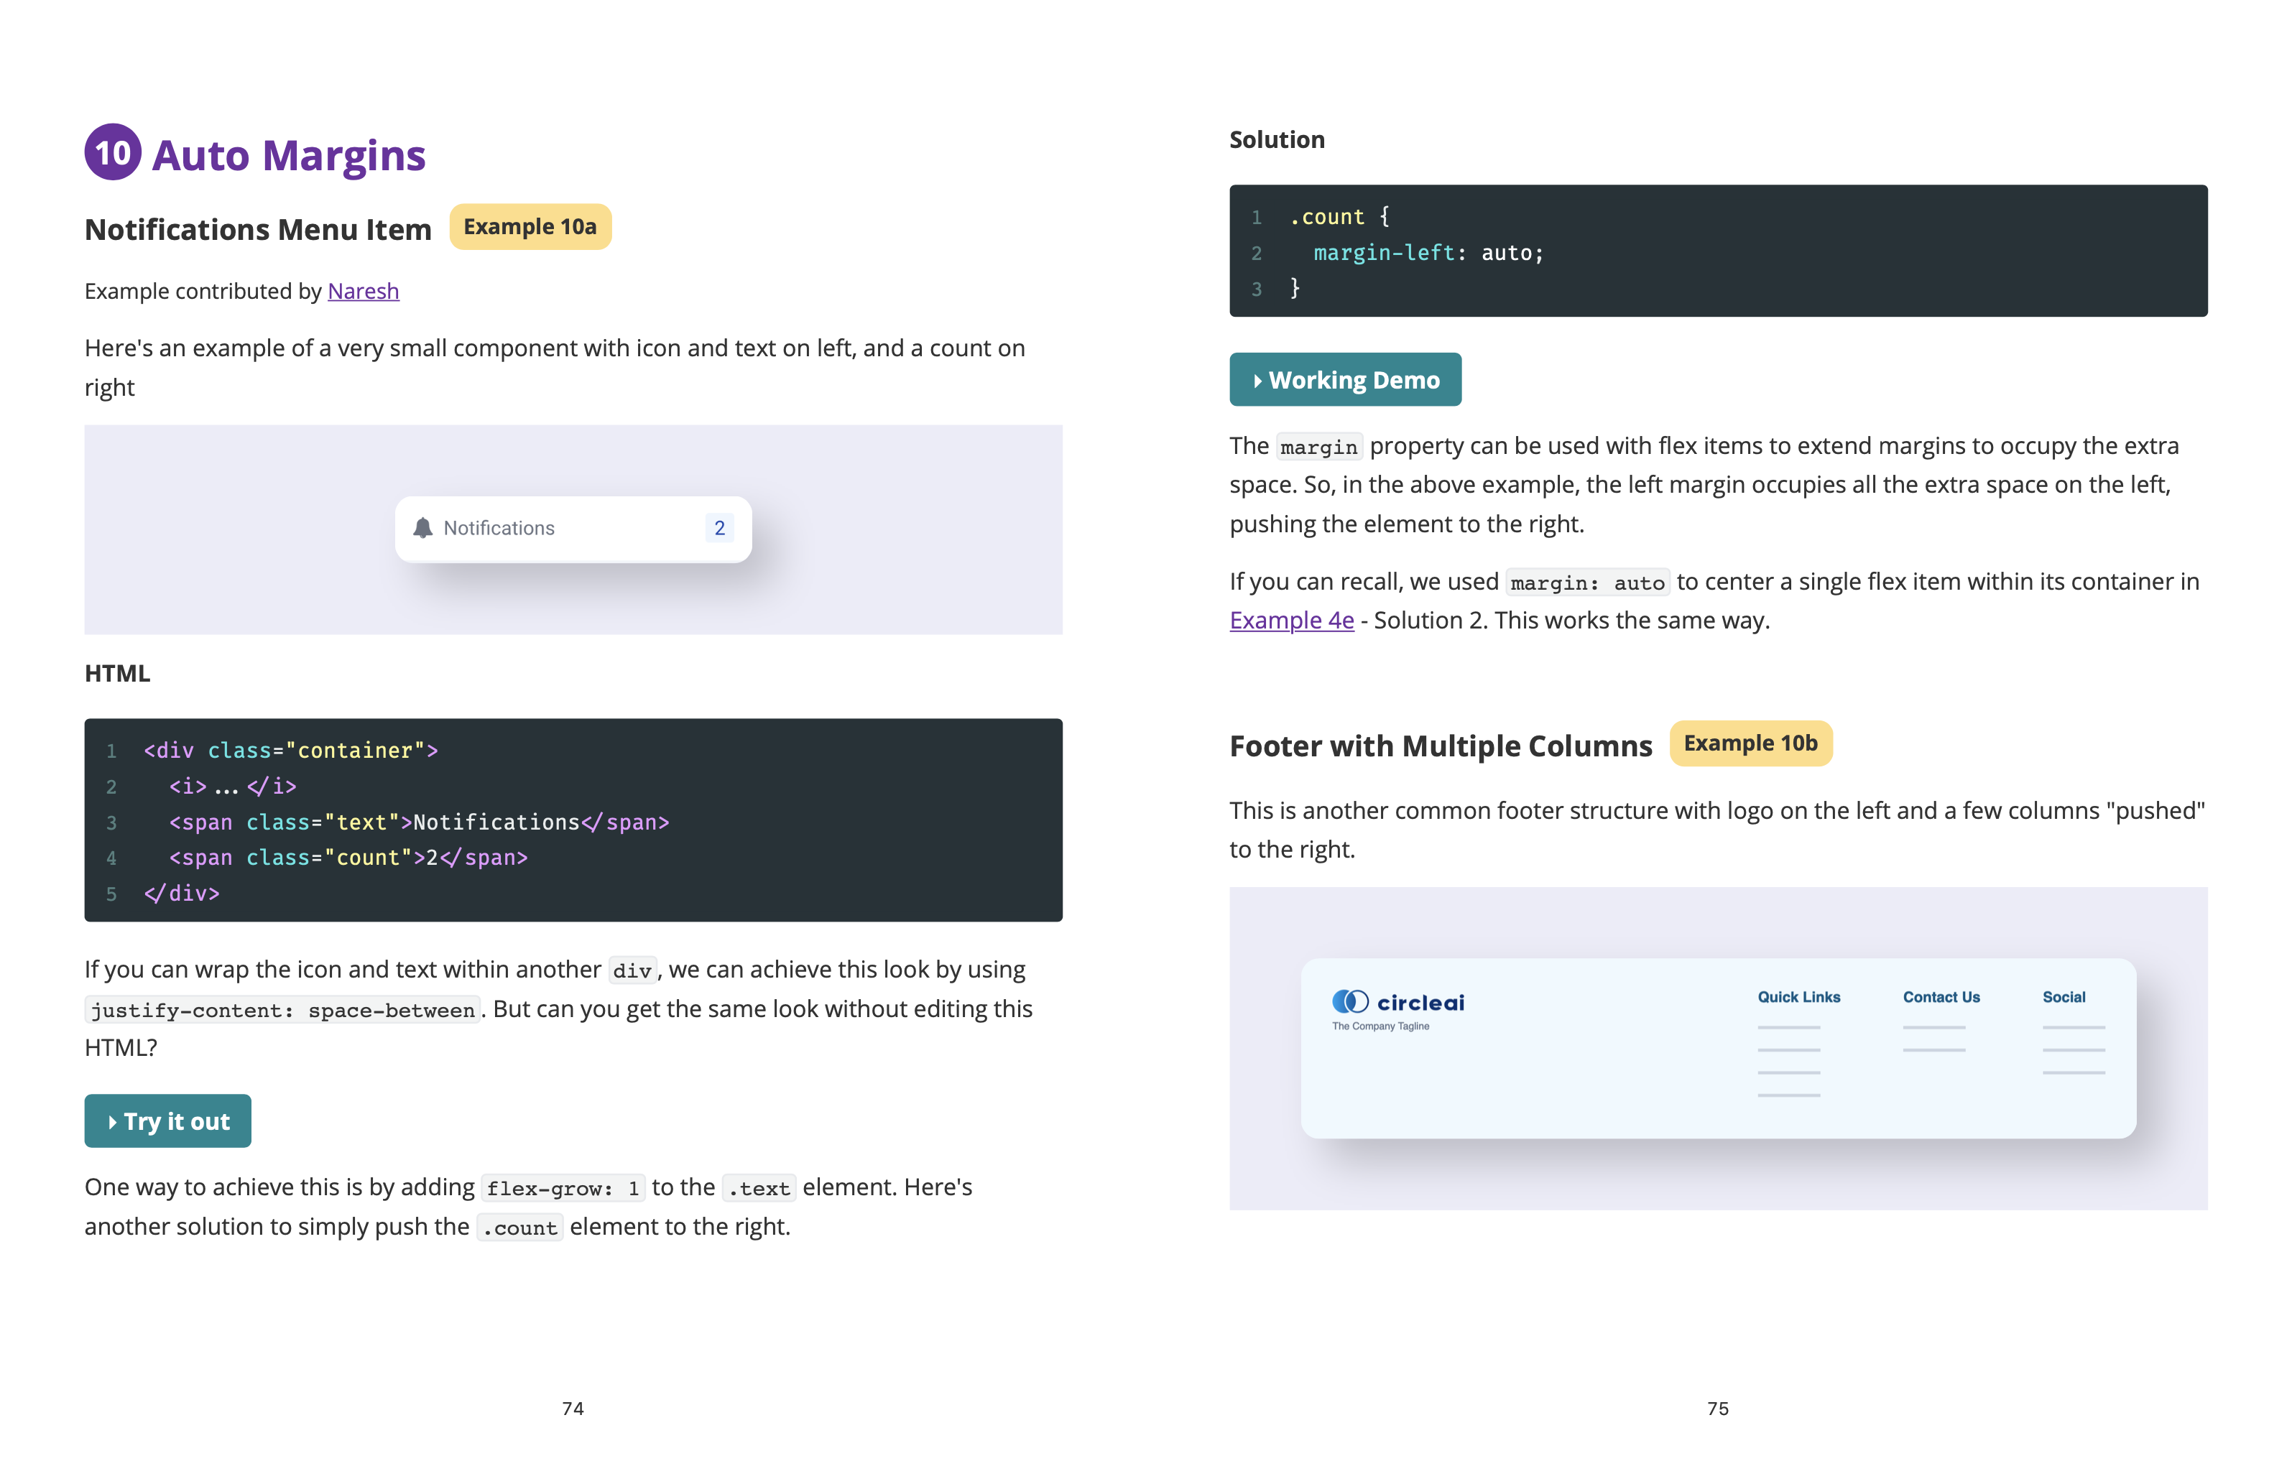This screenshot has width=2292, height=1461.
Task: Click the purple chapter 10 number badge
Action: point(114,152)
